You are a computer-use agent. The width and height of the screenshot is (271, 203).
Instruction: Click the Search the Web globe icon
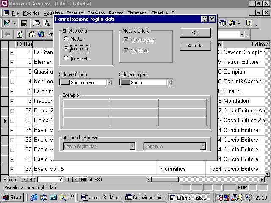41,35
